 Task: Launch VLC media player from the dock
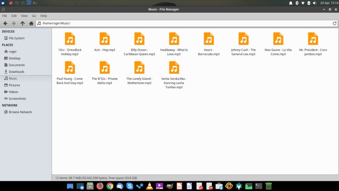click(150, 186)
